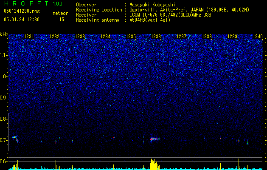Click the 1238 time marker

(207, 37)
